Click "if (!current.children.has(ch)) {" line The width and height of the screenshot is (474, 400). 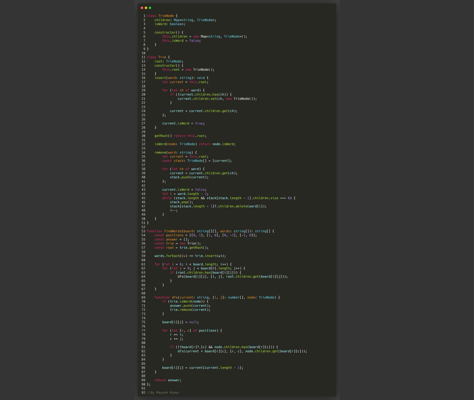201,94
